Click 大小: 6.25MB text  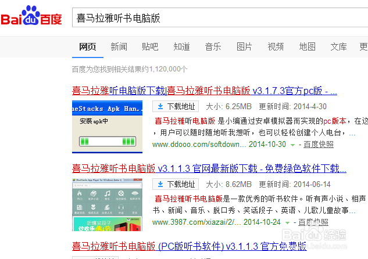point(229,106)
